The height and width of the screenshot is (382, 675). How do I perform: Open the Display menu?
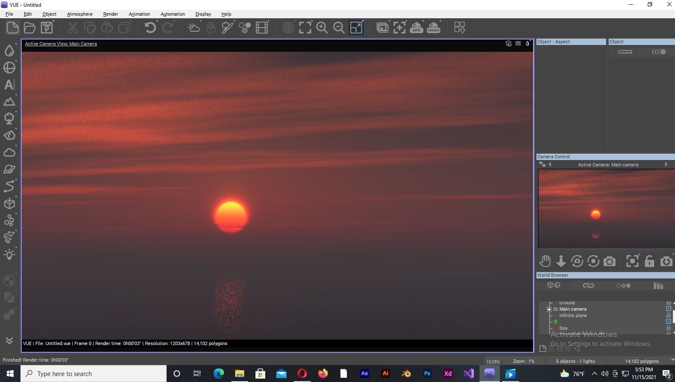[x=203, y=14]
